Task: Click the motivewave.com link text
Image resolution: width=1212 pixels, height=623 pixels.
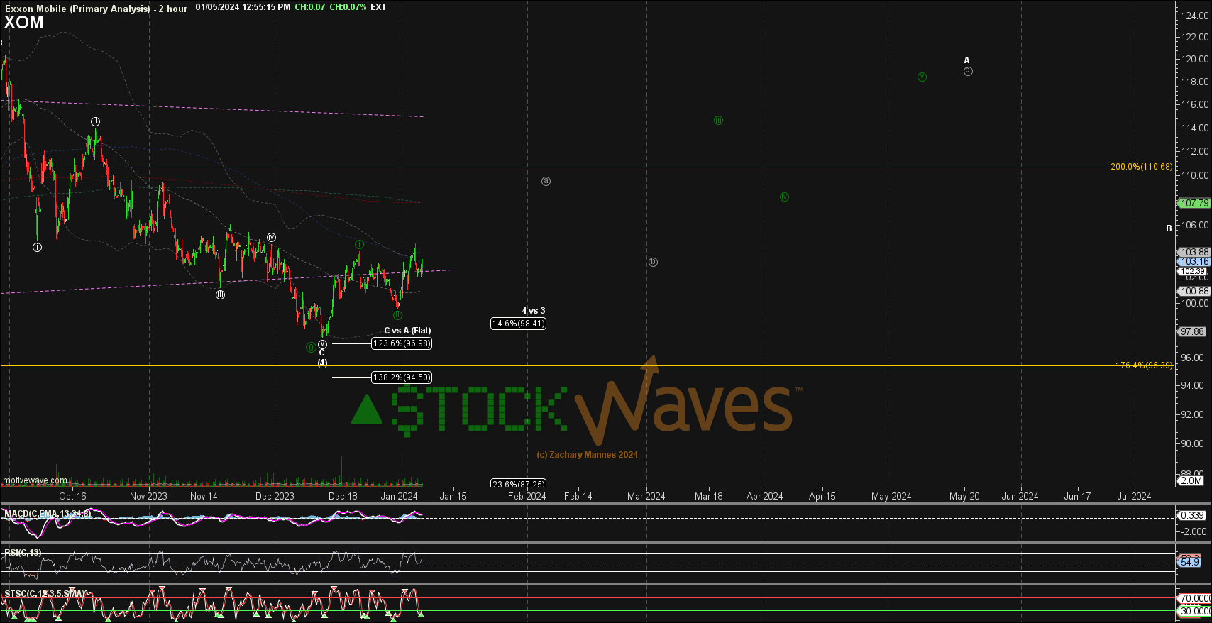Action: click(35, 480)
